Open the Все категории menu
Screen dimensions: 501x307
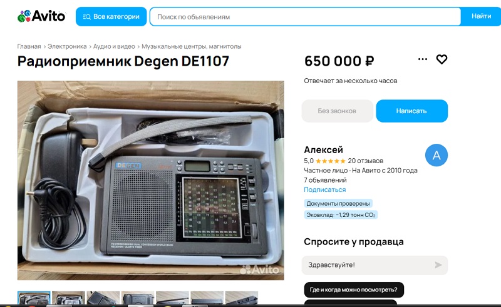coord(111,17)
